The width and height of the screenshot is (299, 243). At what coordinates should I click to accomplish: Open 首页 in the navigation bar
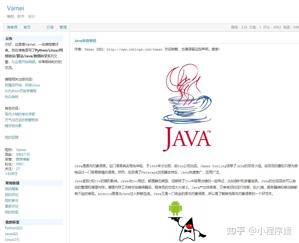pos(27,27)
